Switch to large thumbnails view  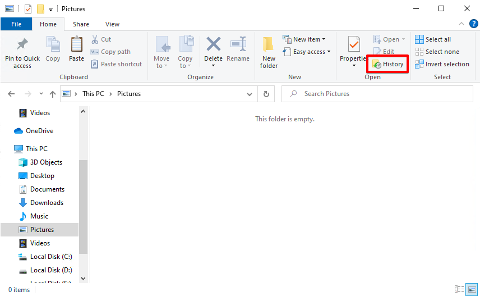472,289
